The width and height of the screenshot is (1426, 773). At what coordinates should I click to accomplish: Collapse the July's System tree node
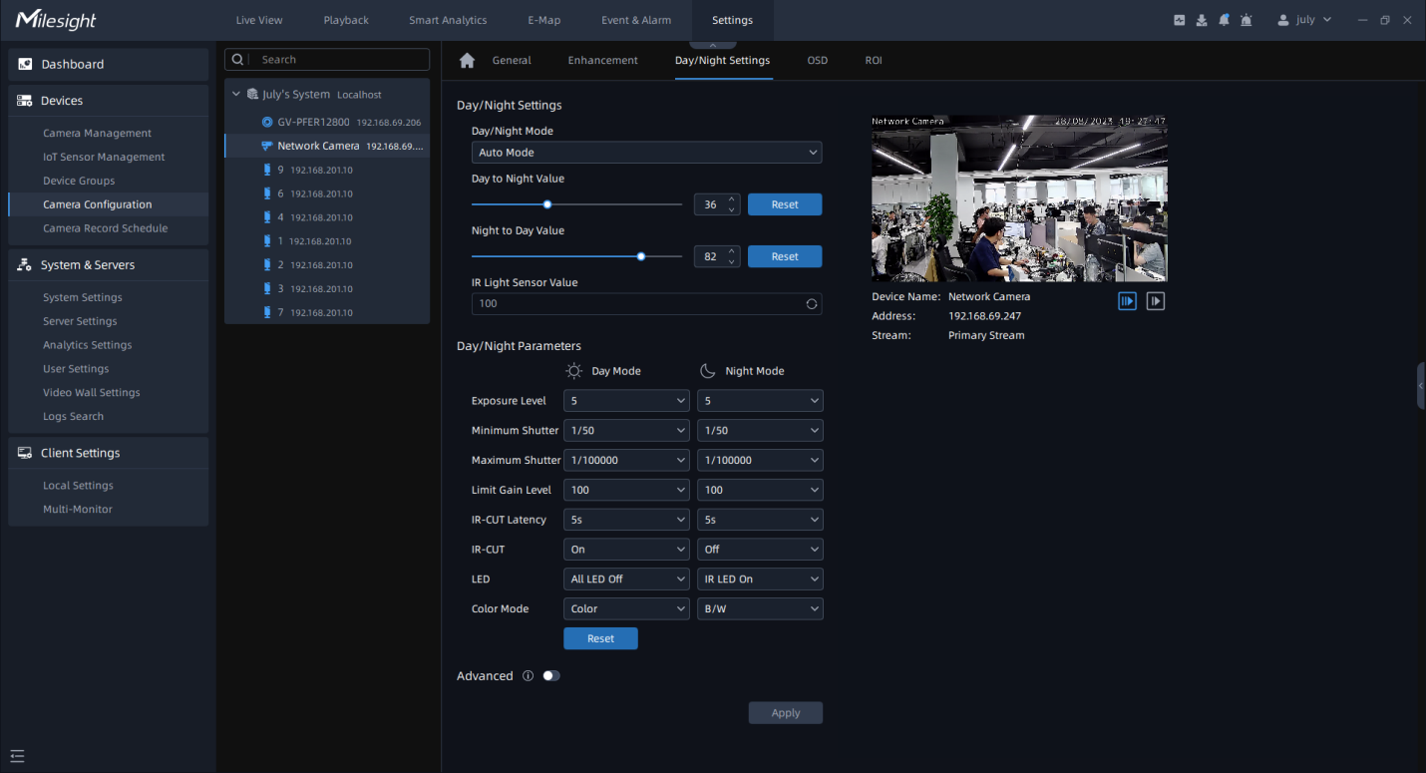pyautogui.click(x=236, y=95)
